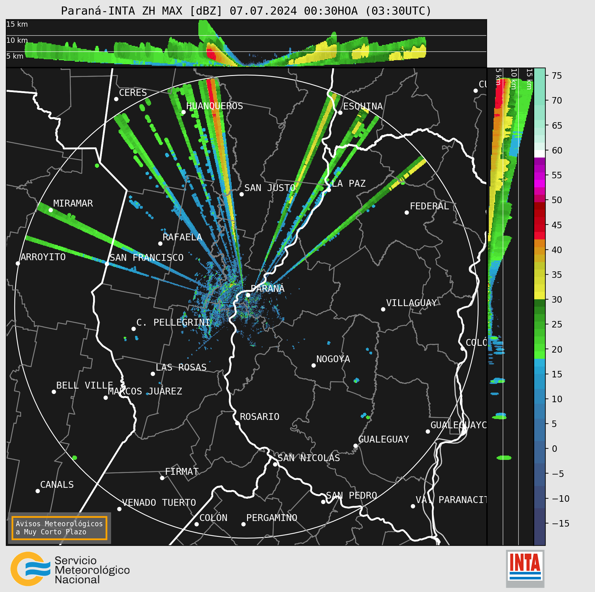
Task: Click the RAFAELA city label
Action: coord(182,237)
